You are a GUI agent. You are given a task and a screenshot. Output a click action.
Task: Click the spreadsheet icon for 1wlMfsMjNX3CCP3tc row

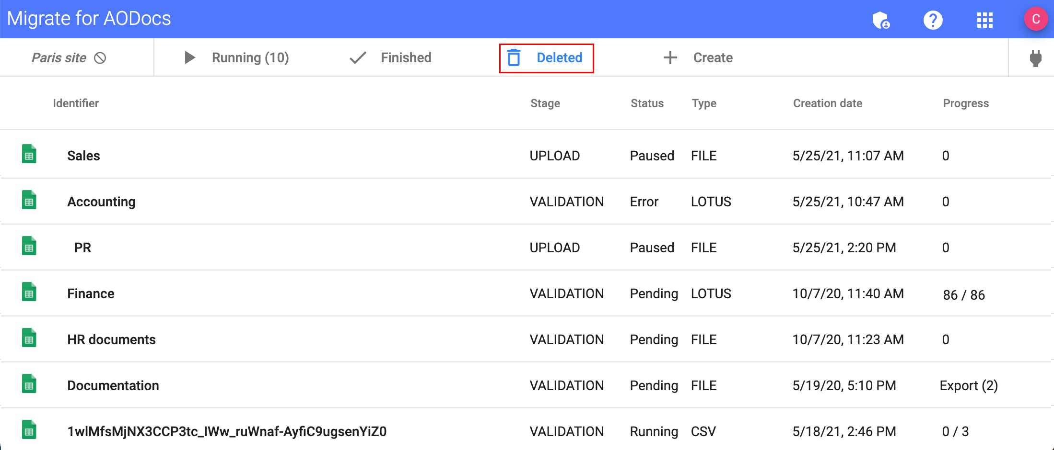29,430
